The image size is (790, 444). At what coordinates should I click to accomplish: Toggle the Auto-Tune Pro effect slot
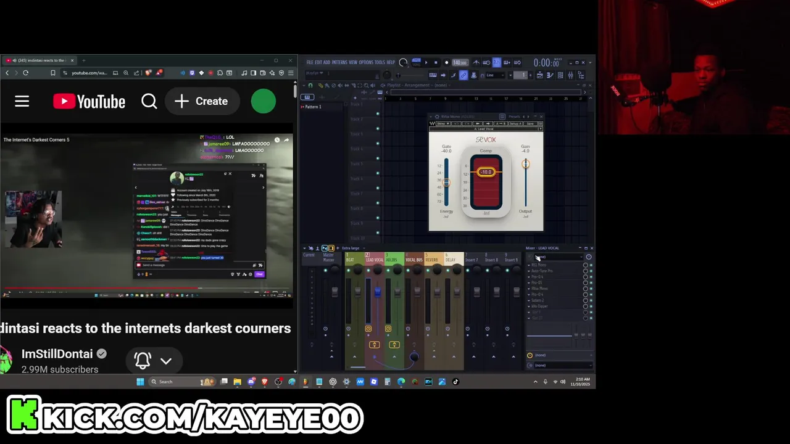click(591, 271)
